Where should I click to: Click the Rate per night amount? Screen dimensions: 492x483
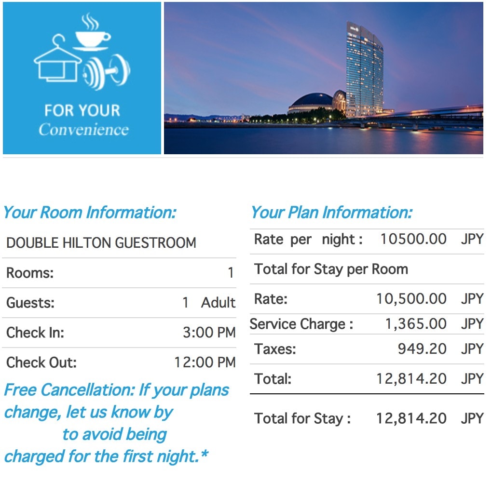pos(413,239)
